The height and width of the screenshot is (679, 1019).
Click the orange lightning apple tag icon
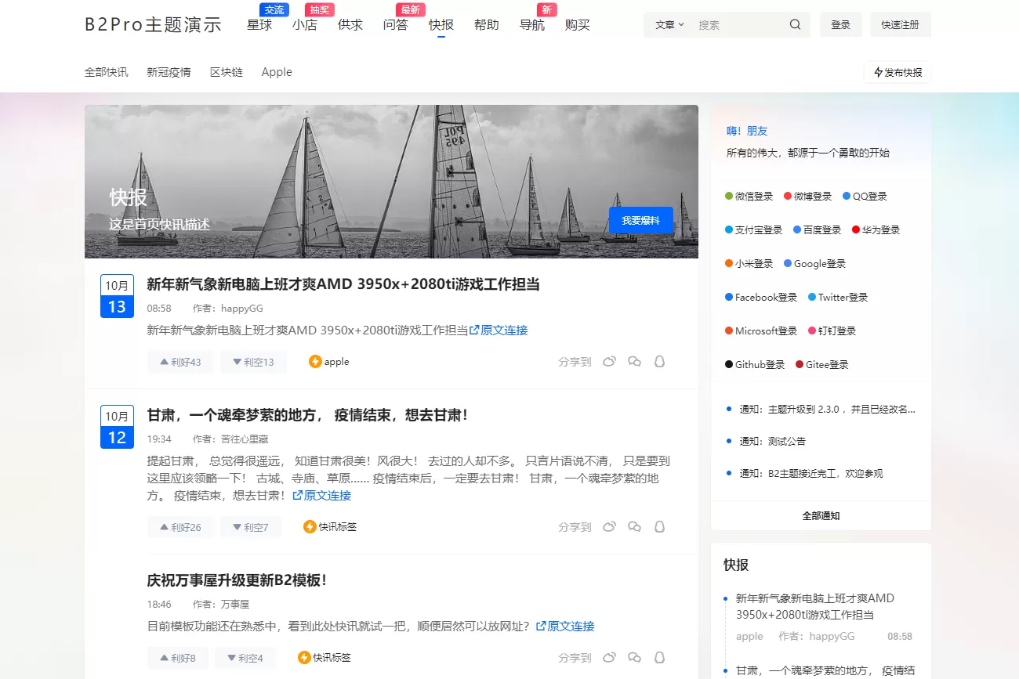click(315, 362)
